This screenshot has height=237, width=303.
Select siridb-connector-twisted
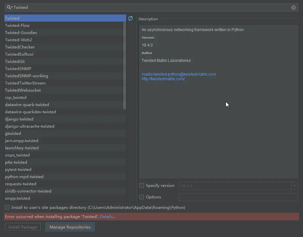point(65,191)
